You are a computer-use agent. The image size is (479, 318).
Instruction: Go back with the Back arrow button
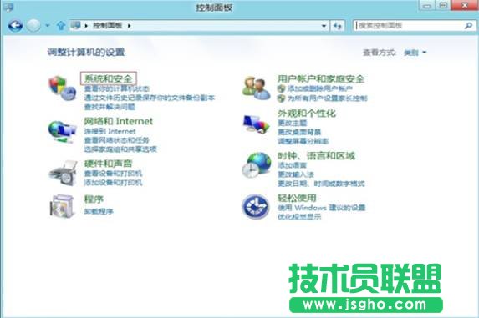(15, 26)
